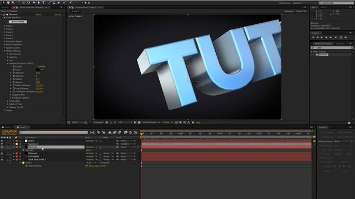Expand the Lighting settings group
Screen dimensions: 355x199
pyautogui.click(x=7, y=57)
